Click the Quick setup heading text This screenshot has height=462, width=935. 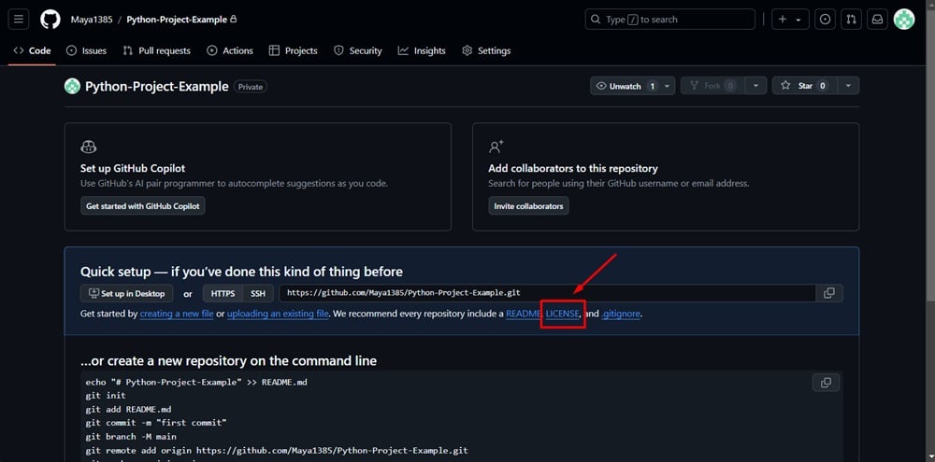[241, 273]
